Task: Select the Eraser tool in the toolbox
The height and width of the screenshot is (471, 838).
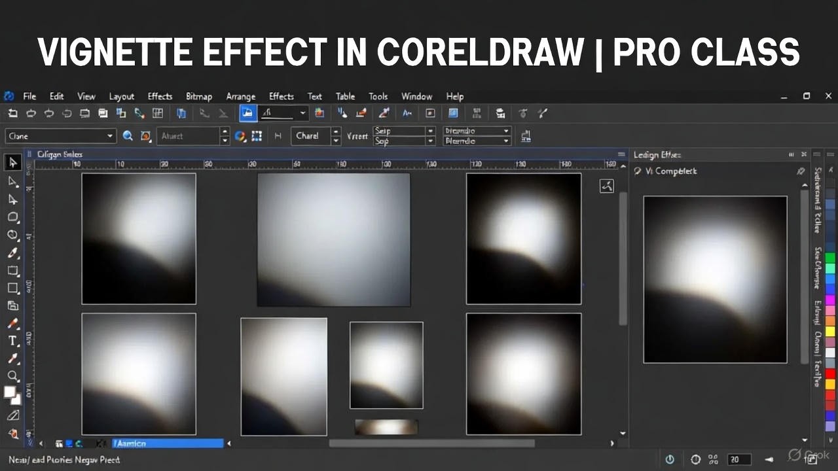Action: [x=12, y=415]
